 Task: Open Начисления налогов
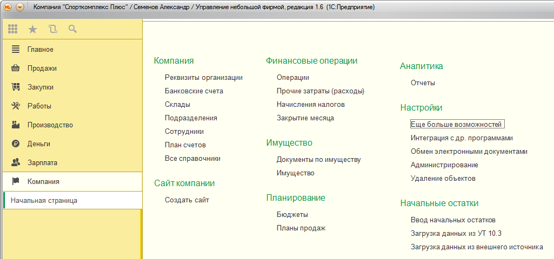pos(311,105)
